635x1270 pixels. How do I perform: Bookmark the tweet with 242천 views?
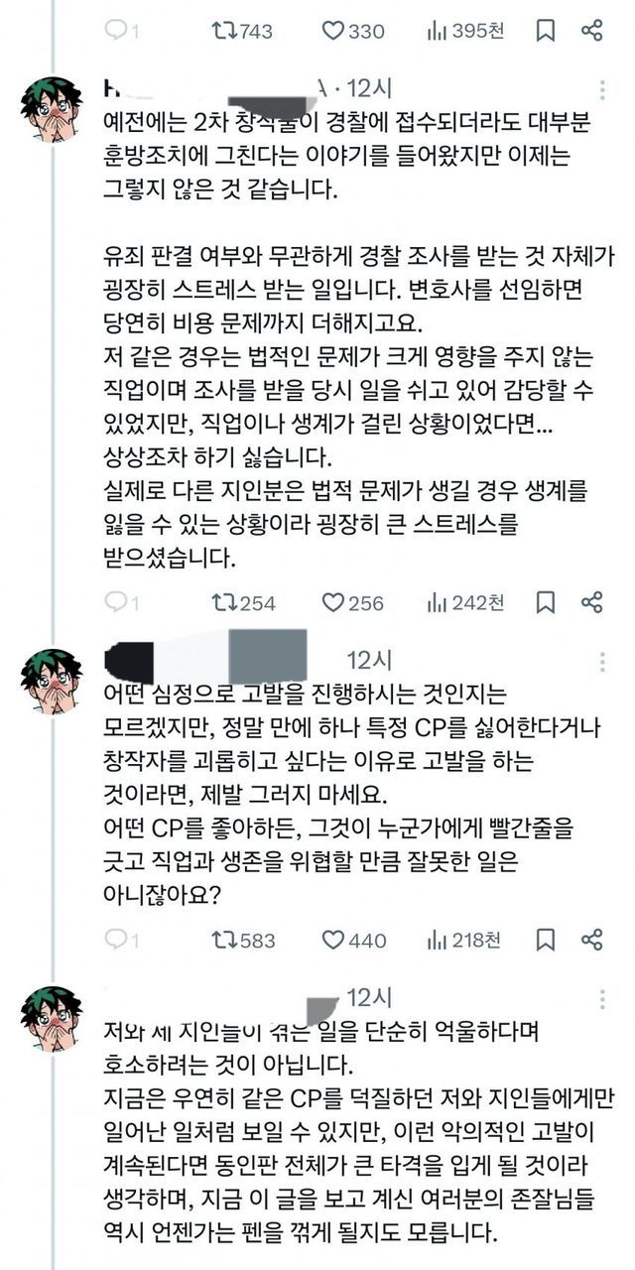coord(545,602)
